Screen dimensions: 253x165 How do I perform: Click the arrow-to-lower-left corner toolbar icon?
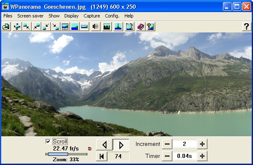(x=46, y=27)
